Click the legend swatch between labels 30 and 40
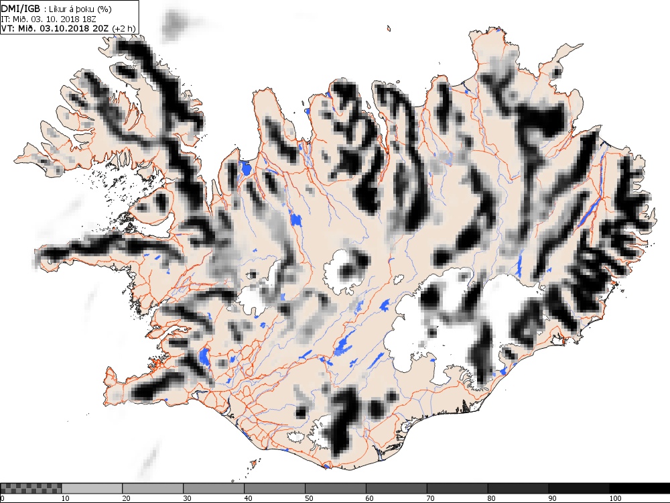 click(x=214, y=488)
